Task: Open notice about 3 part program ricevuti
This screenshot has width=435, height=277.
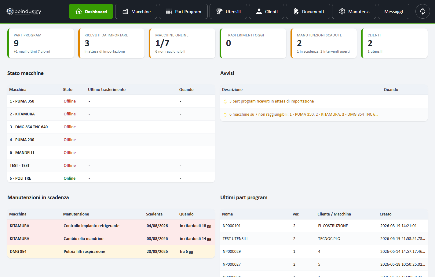Action: click(x=324, y=101)
